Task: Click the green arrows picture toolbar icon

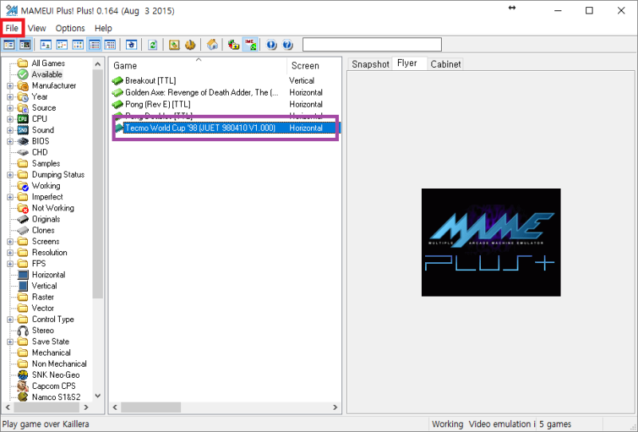Action: point(174,45)
